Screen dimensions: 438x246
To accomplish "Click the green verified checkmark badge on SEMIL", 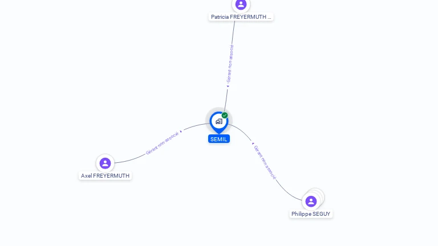I will click(x=225, y=115).
